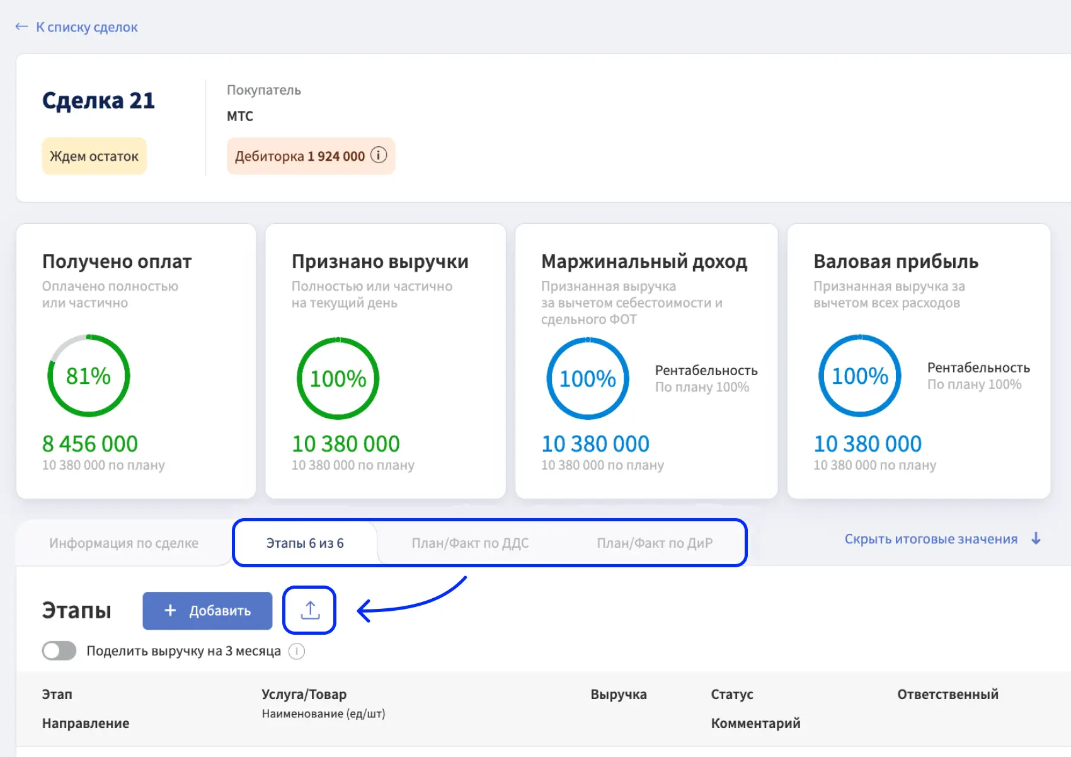This screenshot has width=1071, height=757.
Task: Click 'Наименование (ед/шт)' subheader
Action: [323, 714]
